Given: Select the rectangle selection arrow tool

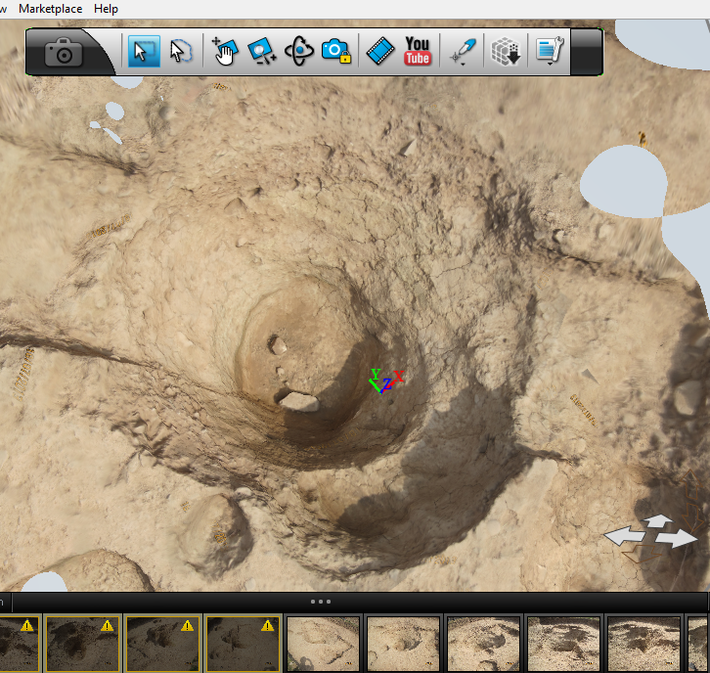Looking at the screenshot, I should [144, 51].
